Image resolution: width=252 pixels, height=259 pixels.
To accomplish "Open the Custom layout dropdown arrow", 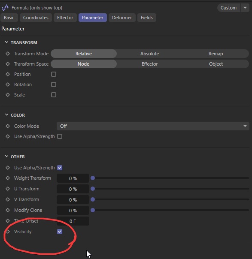I will 245,8.
